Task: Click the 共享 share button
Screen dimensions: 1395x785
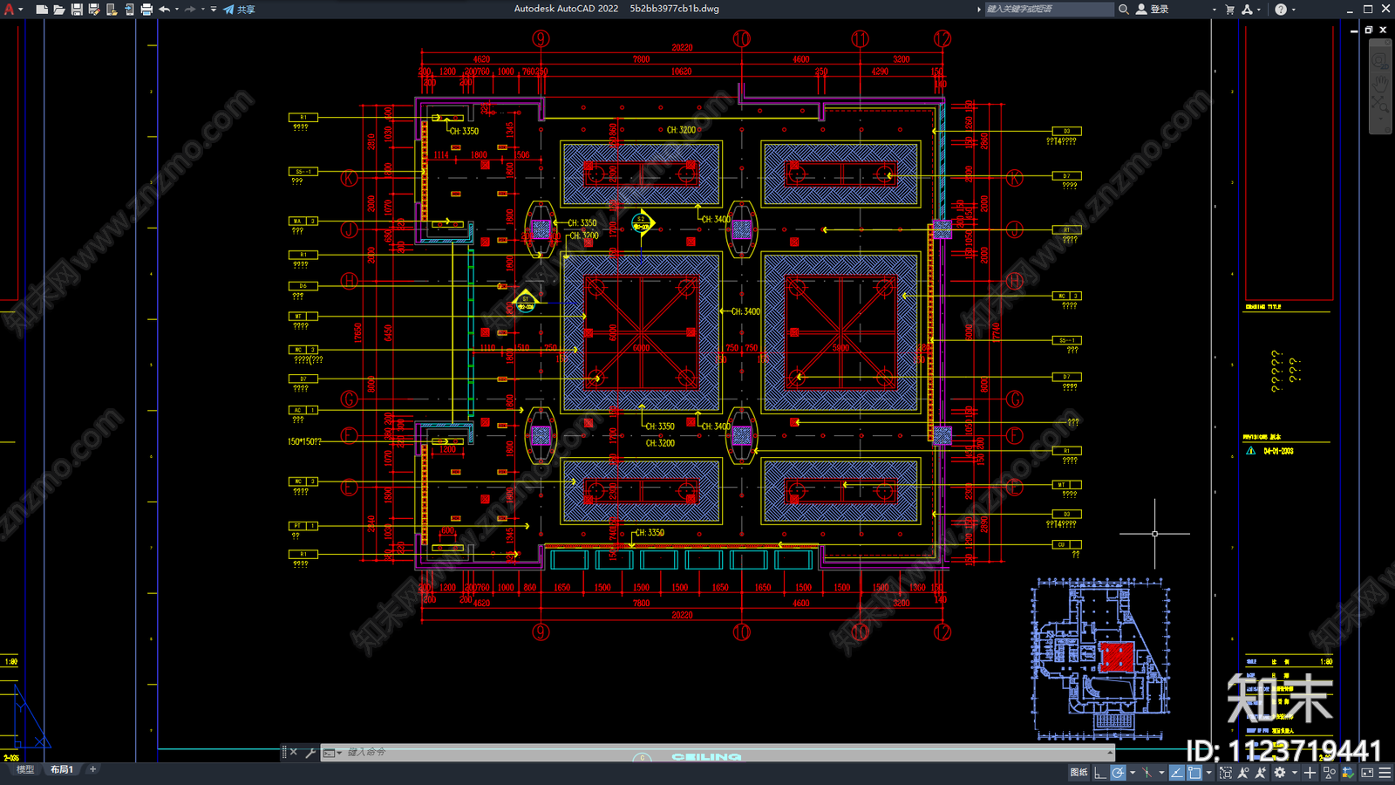Action: coord(239,9)
